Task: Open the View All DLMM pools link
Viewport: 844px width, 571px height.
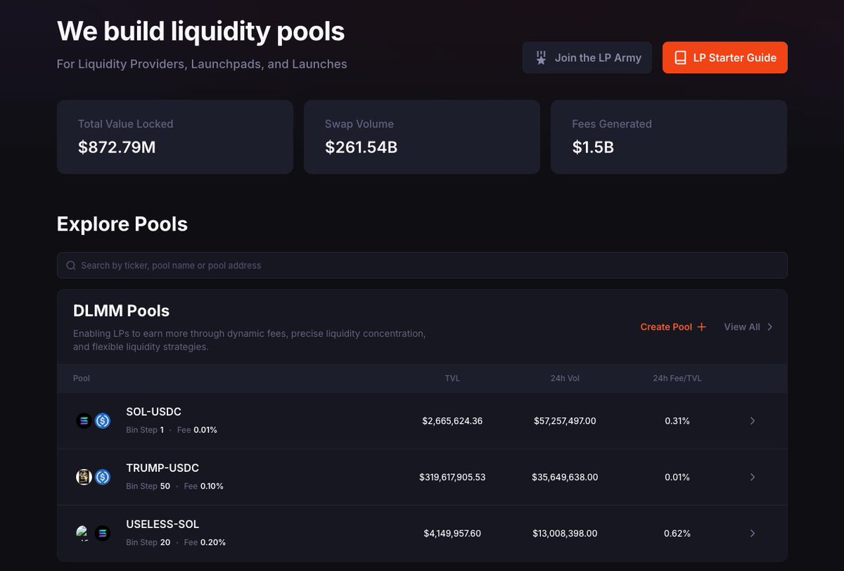Action: [x=748, y=327]
